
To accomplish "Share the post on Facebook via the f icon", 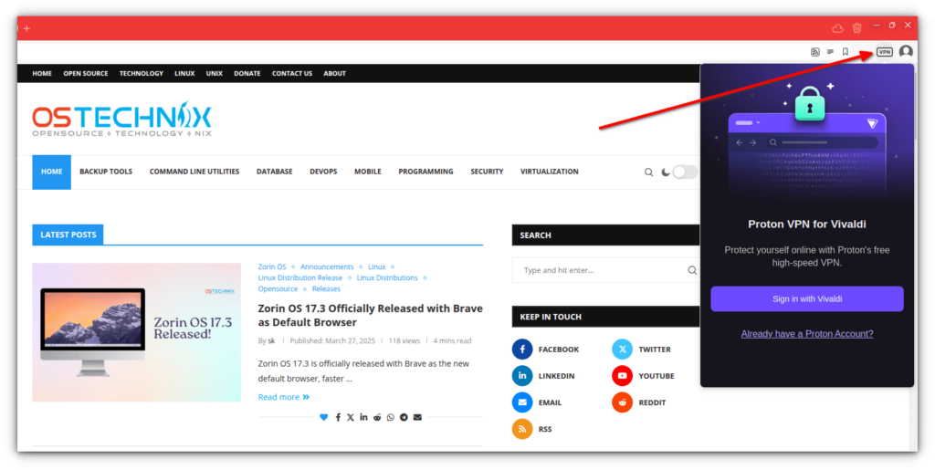I will pyautogui.click(x=338, y=417).
